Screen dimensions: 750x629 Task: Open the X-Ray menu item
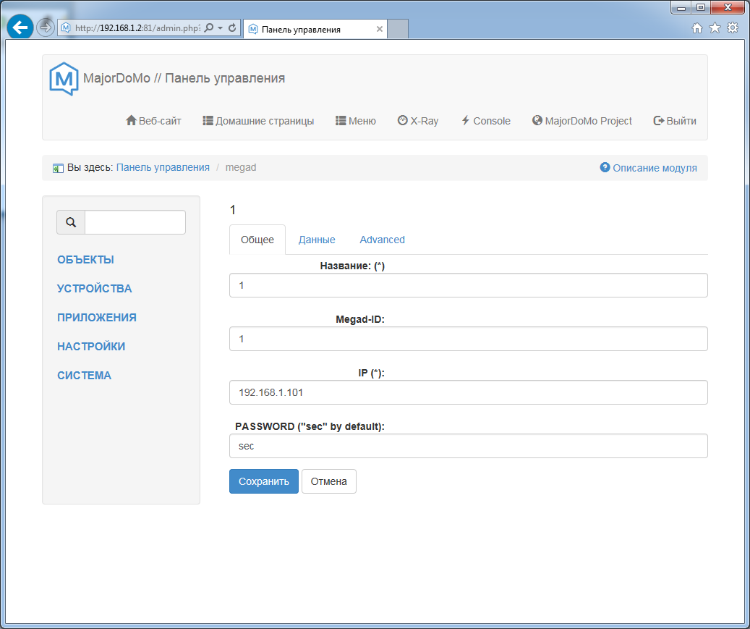tap(418, 121)
